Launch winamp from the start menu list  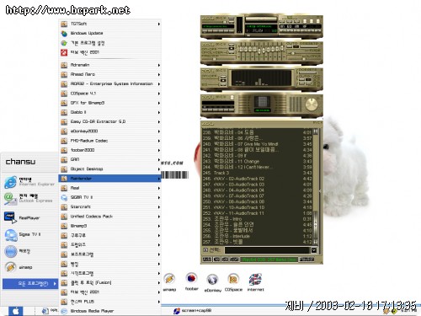pyautogui.click(x=19, y=267)
